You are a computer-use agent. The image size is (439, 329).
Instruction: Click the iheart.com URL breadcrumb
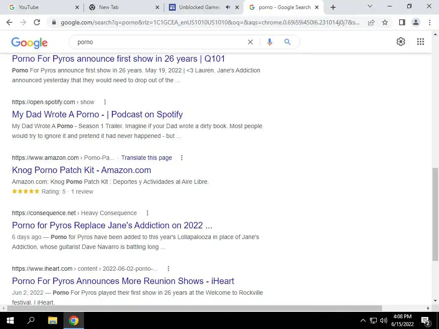85,269
